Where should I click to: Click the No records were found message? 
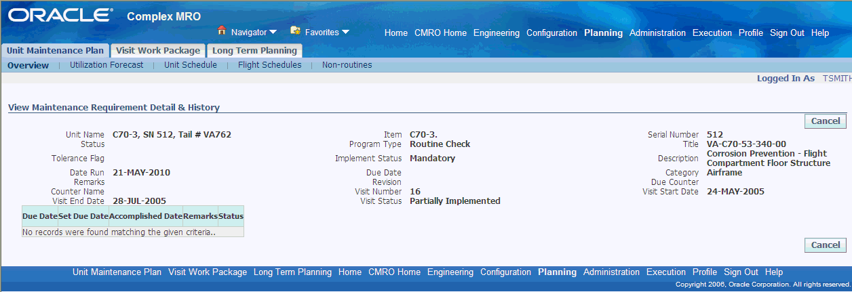pos(119,232)
